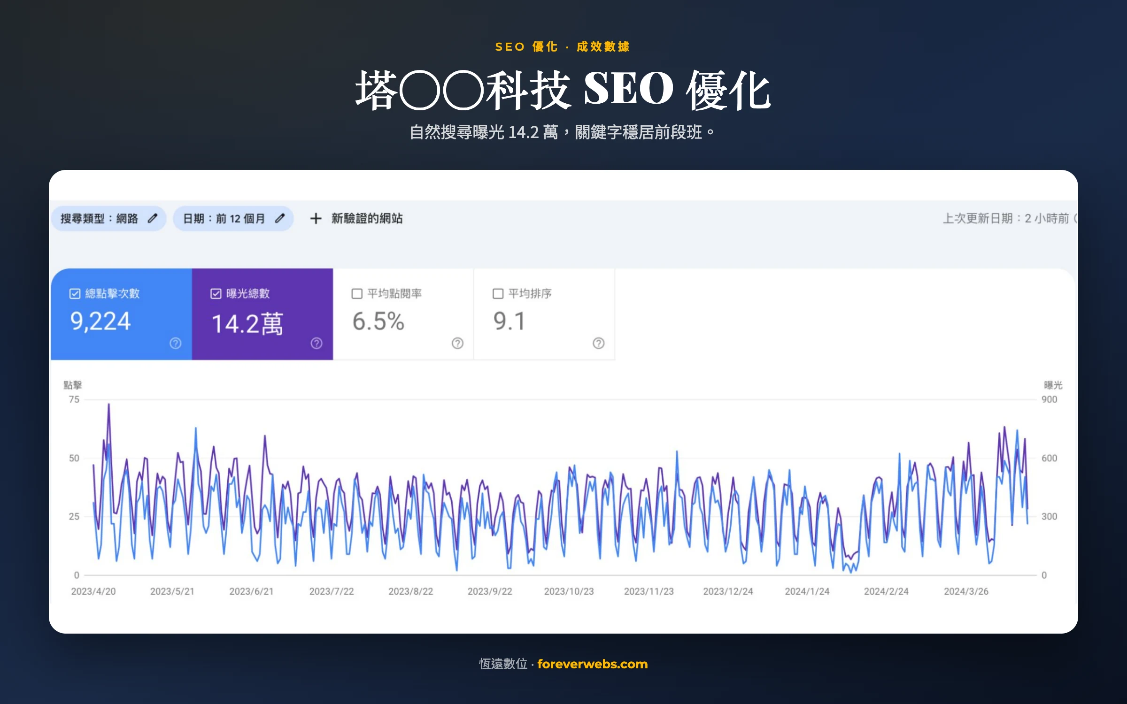Open the 搜尋類型：網路 filter chip
Screen dimensions: 1127x704
[x=108, y=218]
